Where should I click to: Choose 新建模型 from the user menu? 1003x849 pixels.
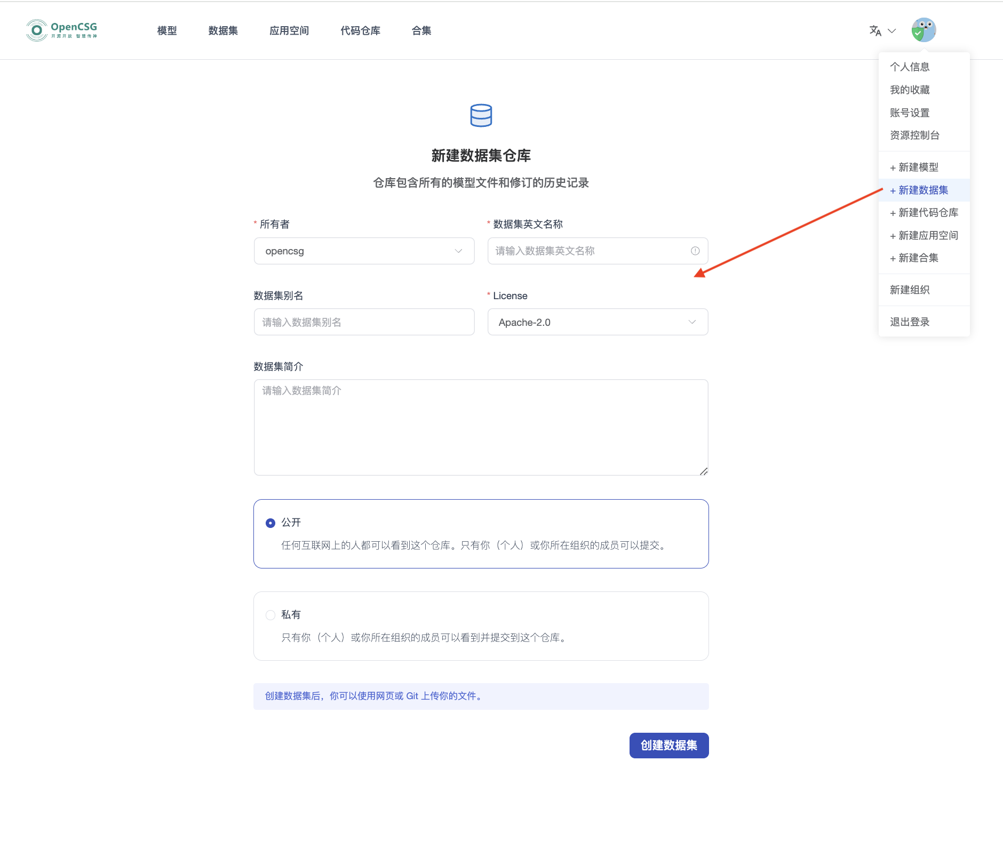pos(918,167)
